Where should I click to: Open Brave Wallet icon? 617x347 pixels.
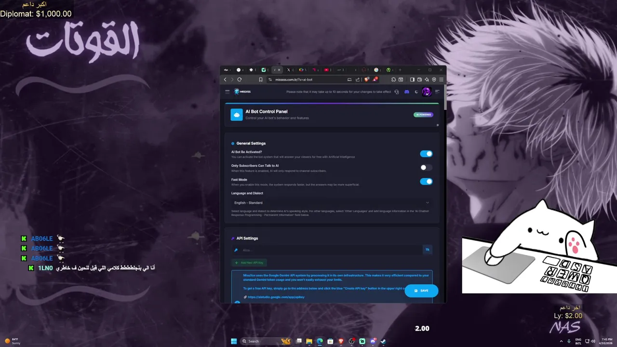[419, 80]
